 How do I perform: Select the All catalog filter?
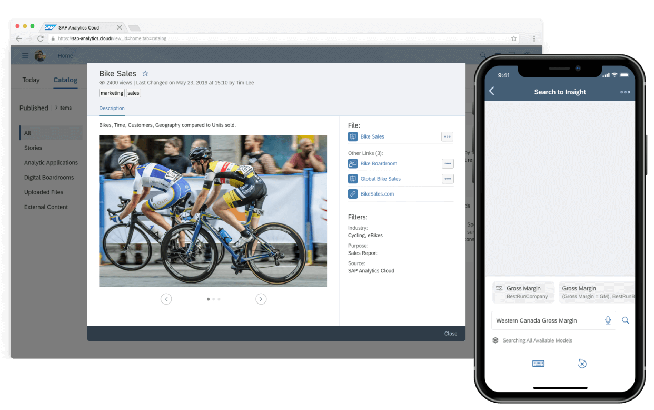pos(51,133)
